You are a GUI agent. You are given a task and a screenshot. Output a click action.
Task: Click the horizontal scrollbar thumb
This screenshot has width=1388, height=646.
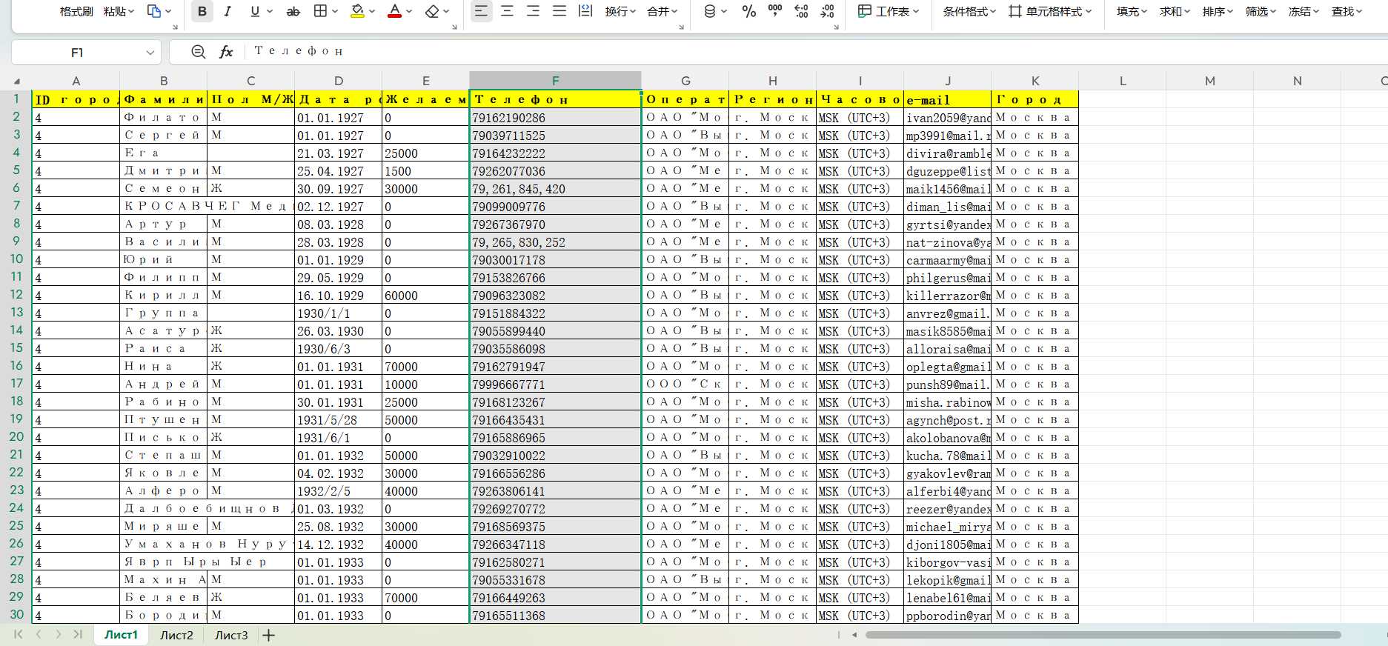(1103, 635)
